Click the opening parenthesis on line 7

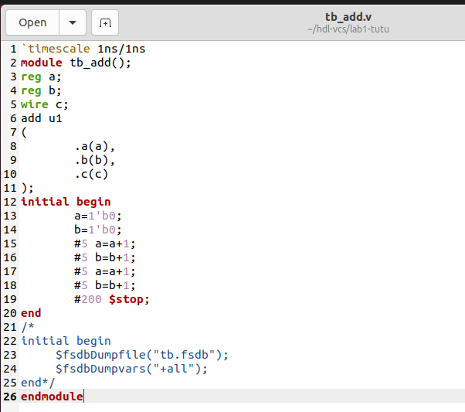24,132
